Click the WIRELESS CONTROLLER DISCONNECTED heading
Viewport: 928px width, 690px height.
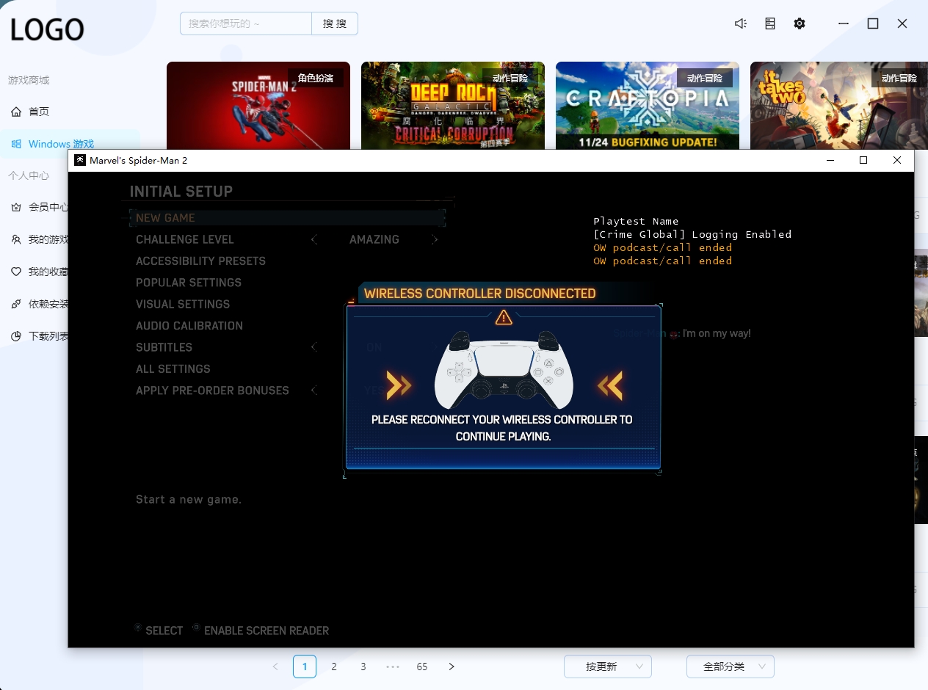pyautogui.click(x=480, y=294)
